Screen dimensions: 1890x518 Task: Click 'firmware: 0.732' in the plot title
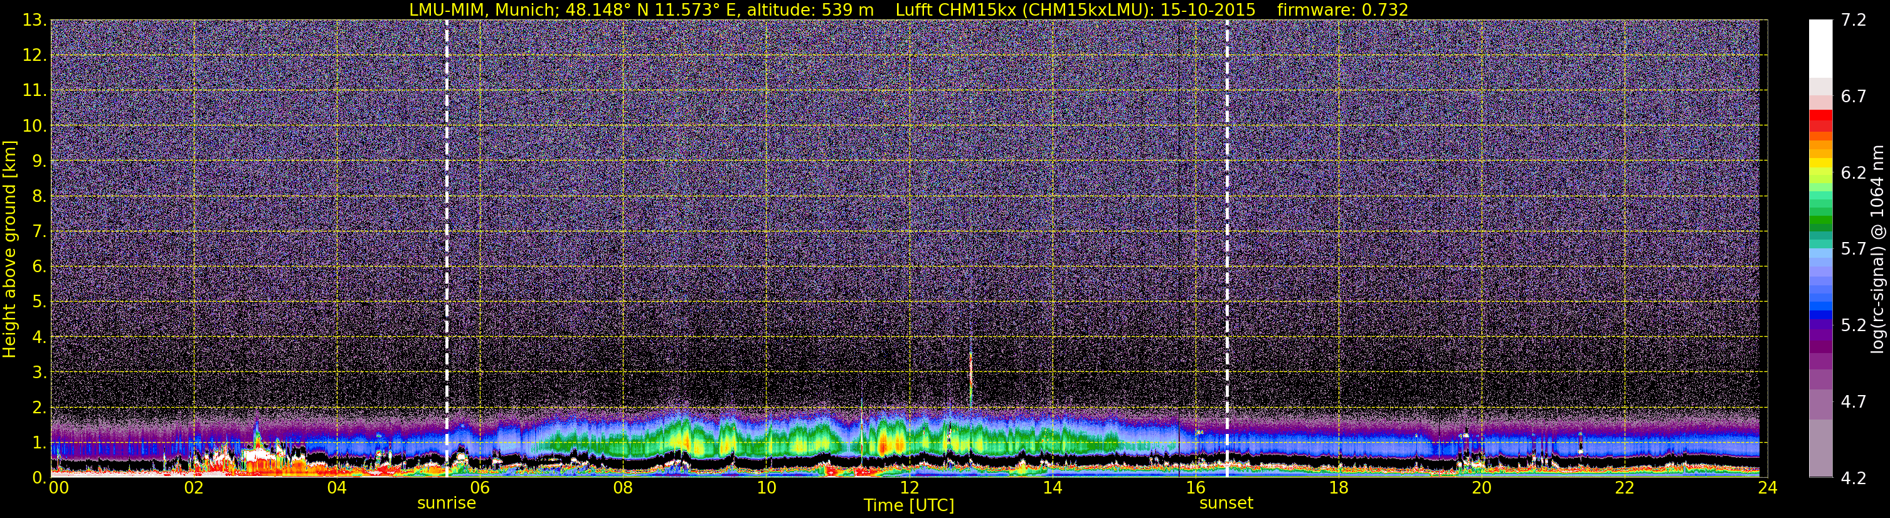click(1342, 9)
